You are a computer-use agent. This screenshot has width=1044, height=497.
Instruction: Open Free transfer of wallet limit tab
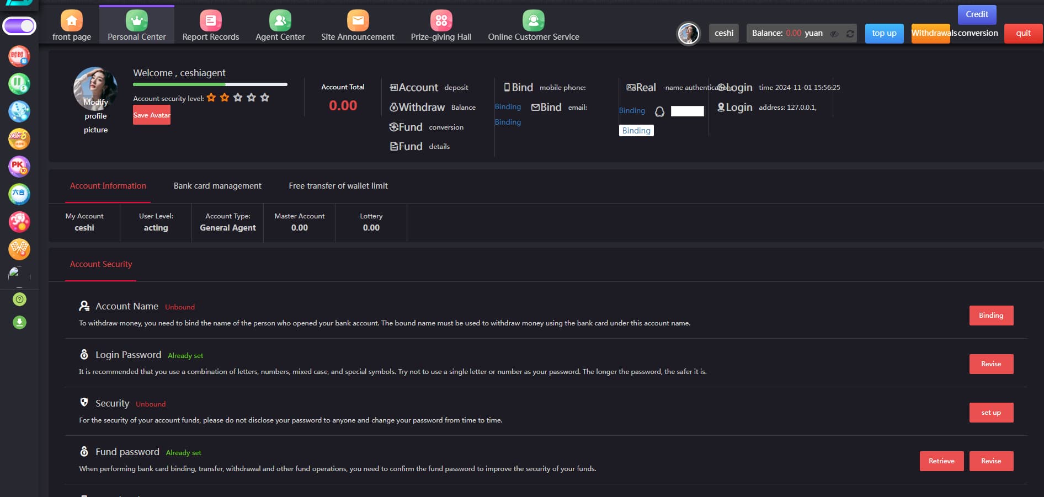[338, 186]
